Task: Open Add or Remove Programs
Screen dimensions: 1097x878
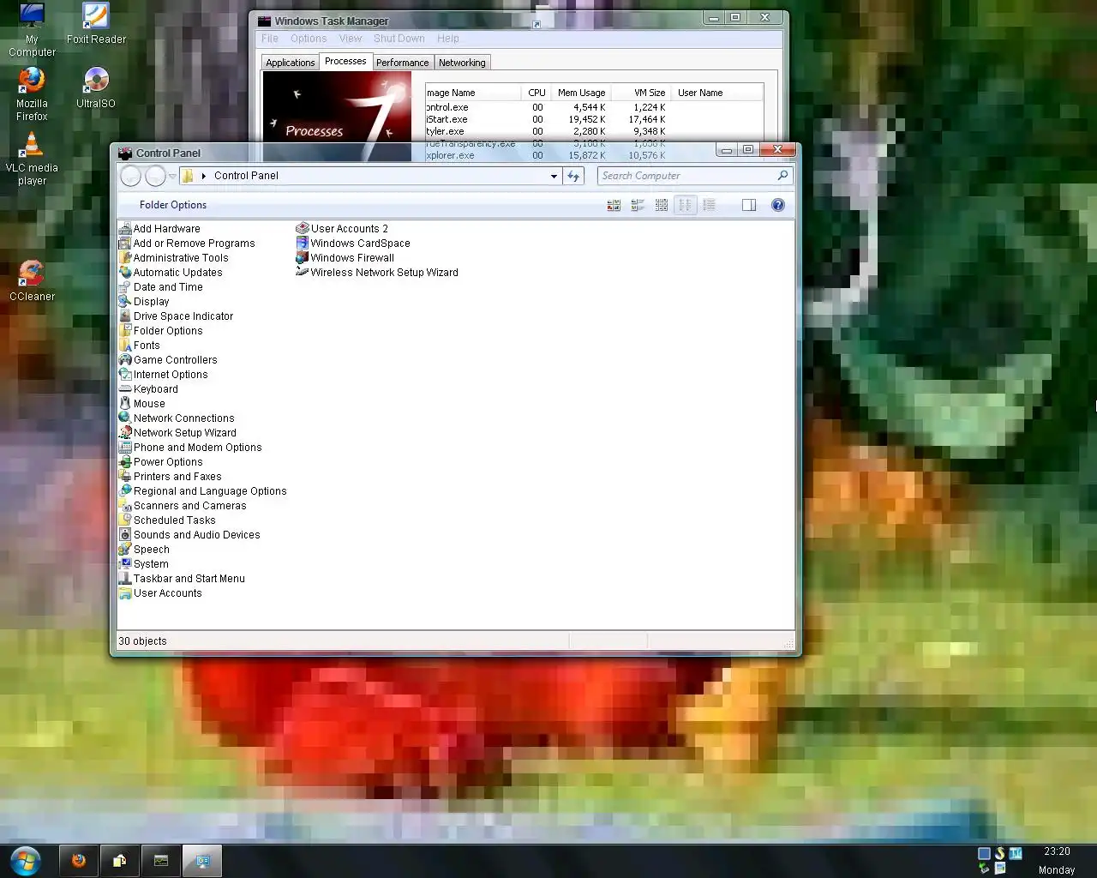Action: click(x=187, y=244)
